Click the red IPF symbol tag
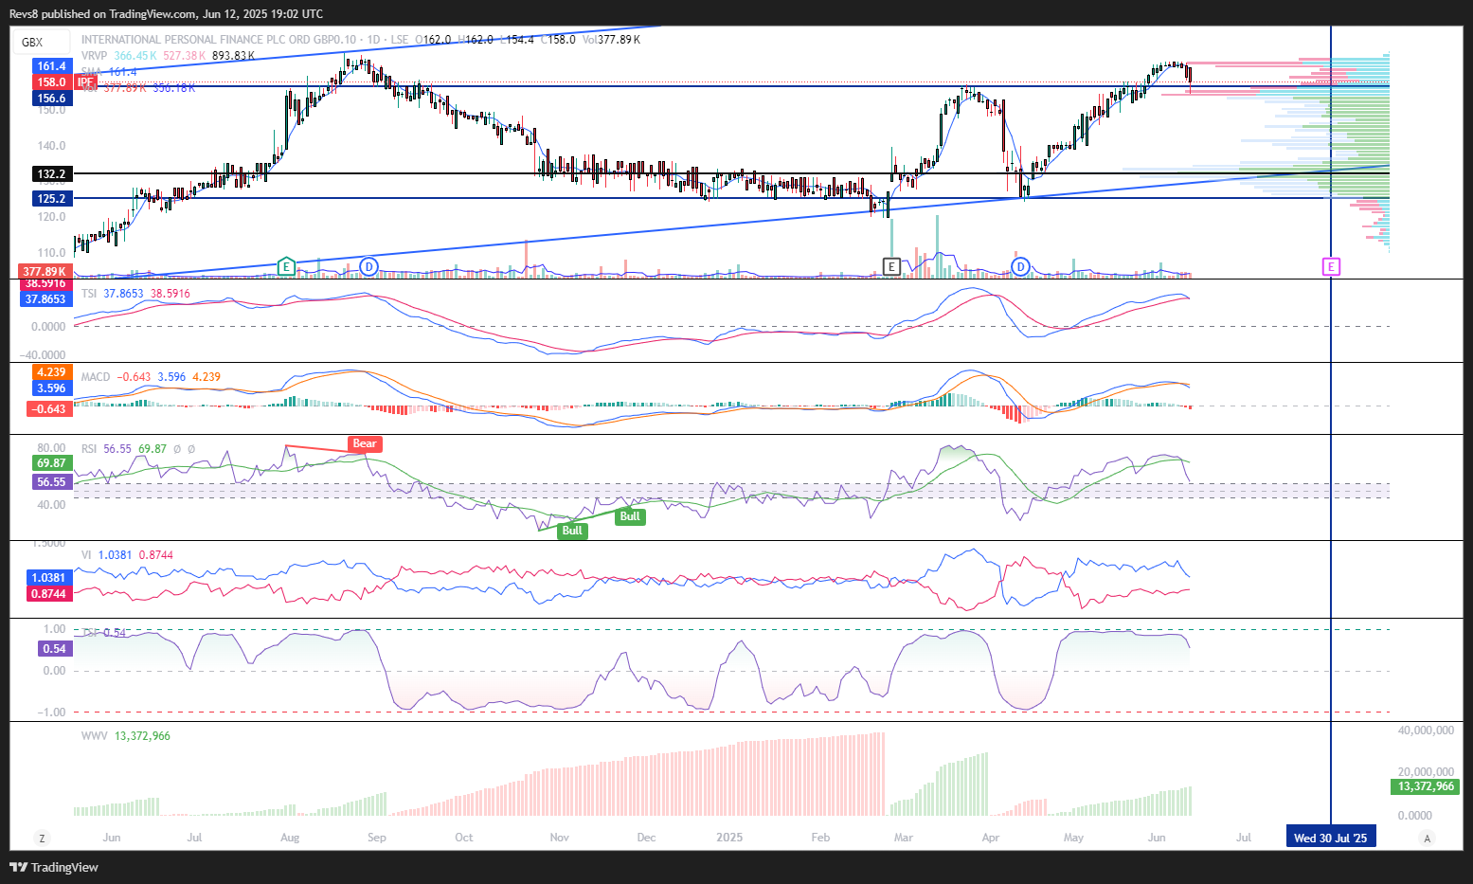The image size is (1473, 884). point(87,82)
